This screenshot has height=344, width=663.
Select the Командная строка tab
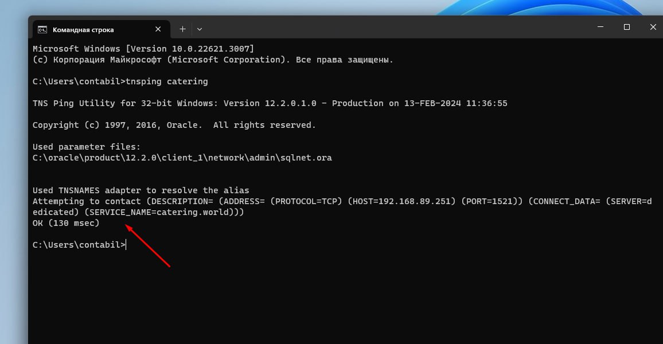(x=102, y=29)
